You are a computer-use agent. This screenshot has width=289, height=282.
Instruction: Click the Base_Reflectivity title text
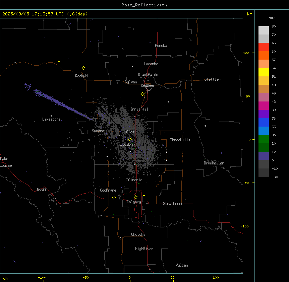144,5
